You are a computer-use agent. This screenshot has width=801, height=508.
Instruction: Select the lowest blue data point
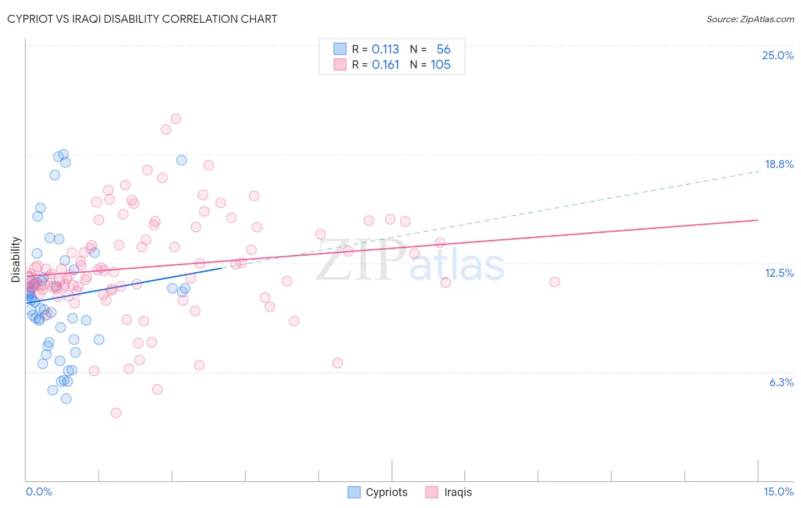[66, 399]
